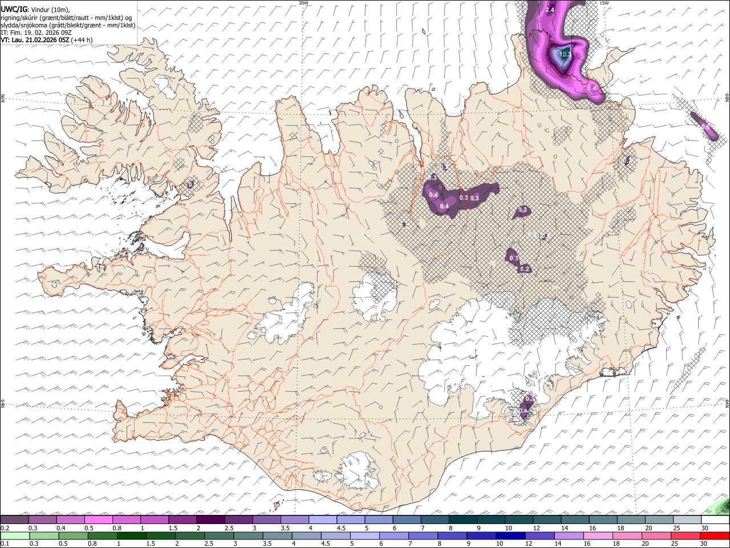Click the bright pink 0.5 swatch in purple scale
The width and height of the screenshot is (730, 548).
(98, 519)
